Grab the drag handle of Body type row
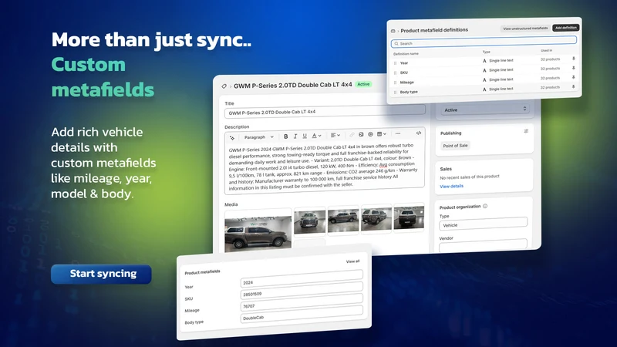The image size is (617, 347). click(x=395, y=93)
